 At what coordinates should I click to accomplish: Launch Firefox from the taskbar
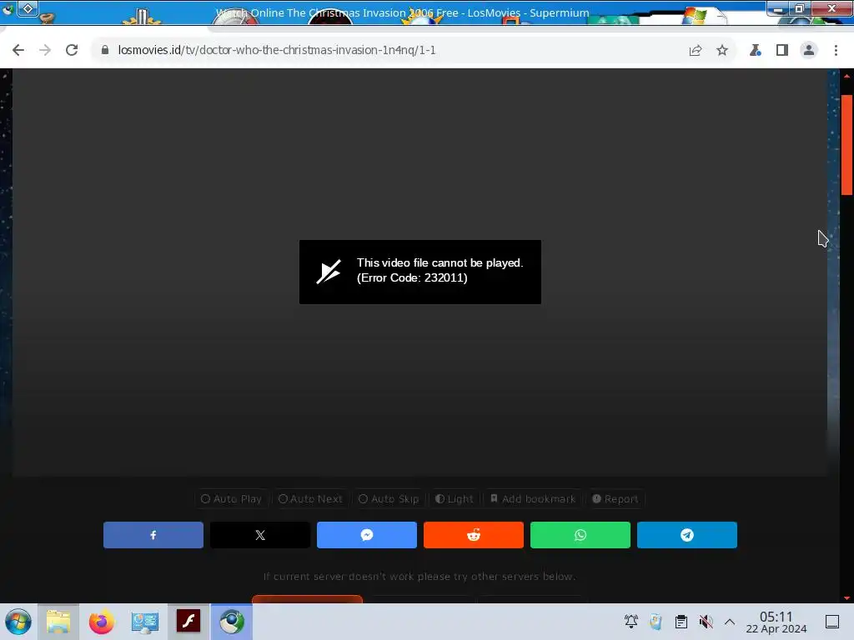click(x=101, y=622)
